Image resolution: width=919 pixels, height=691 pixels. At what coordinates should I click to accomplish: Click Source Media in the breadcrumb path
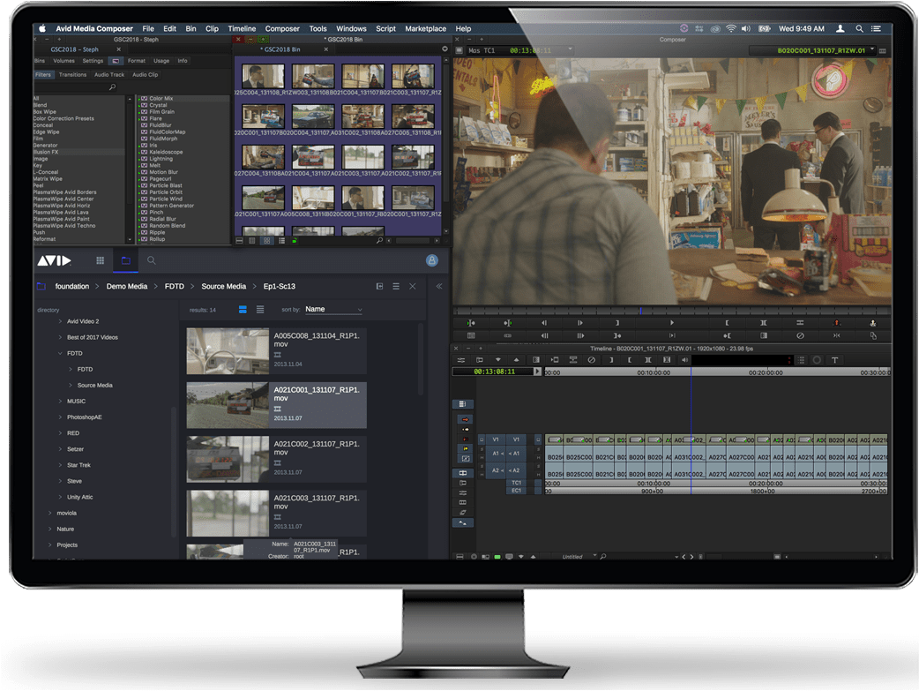223,287
